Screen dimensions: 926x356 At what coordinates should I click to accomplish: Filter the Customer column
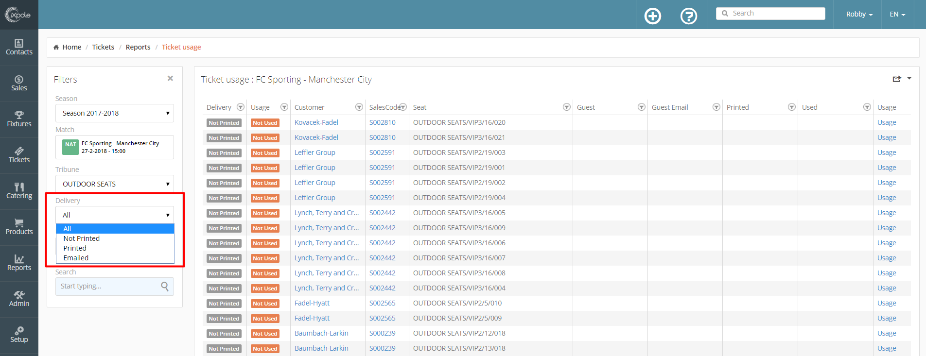click(x=359, y=107)
